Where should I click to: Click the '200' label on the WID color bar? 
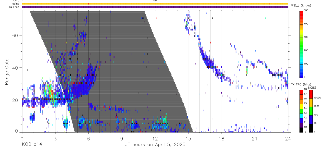click(306, 50)
